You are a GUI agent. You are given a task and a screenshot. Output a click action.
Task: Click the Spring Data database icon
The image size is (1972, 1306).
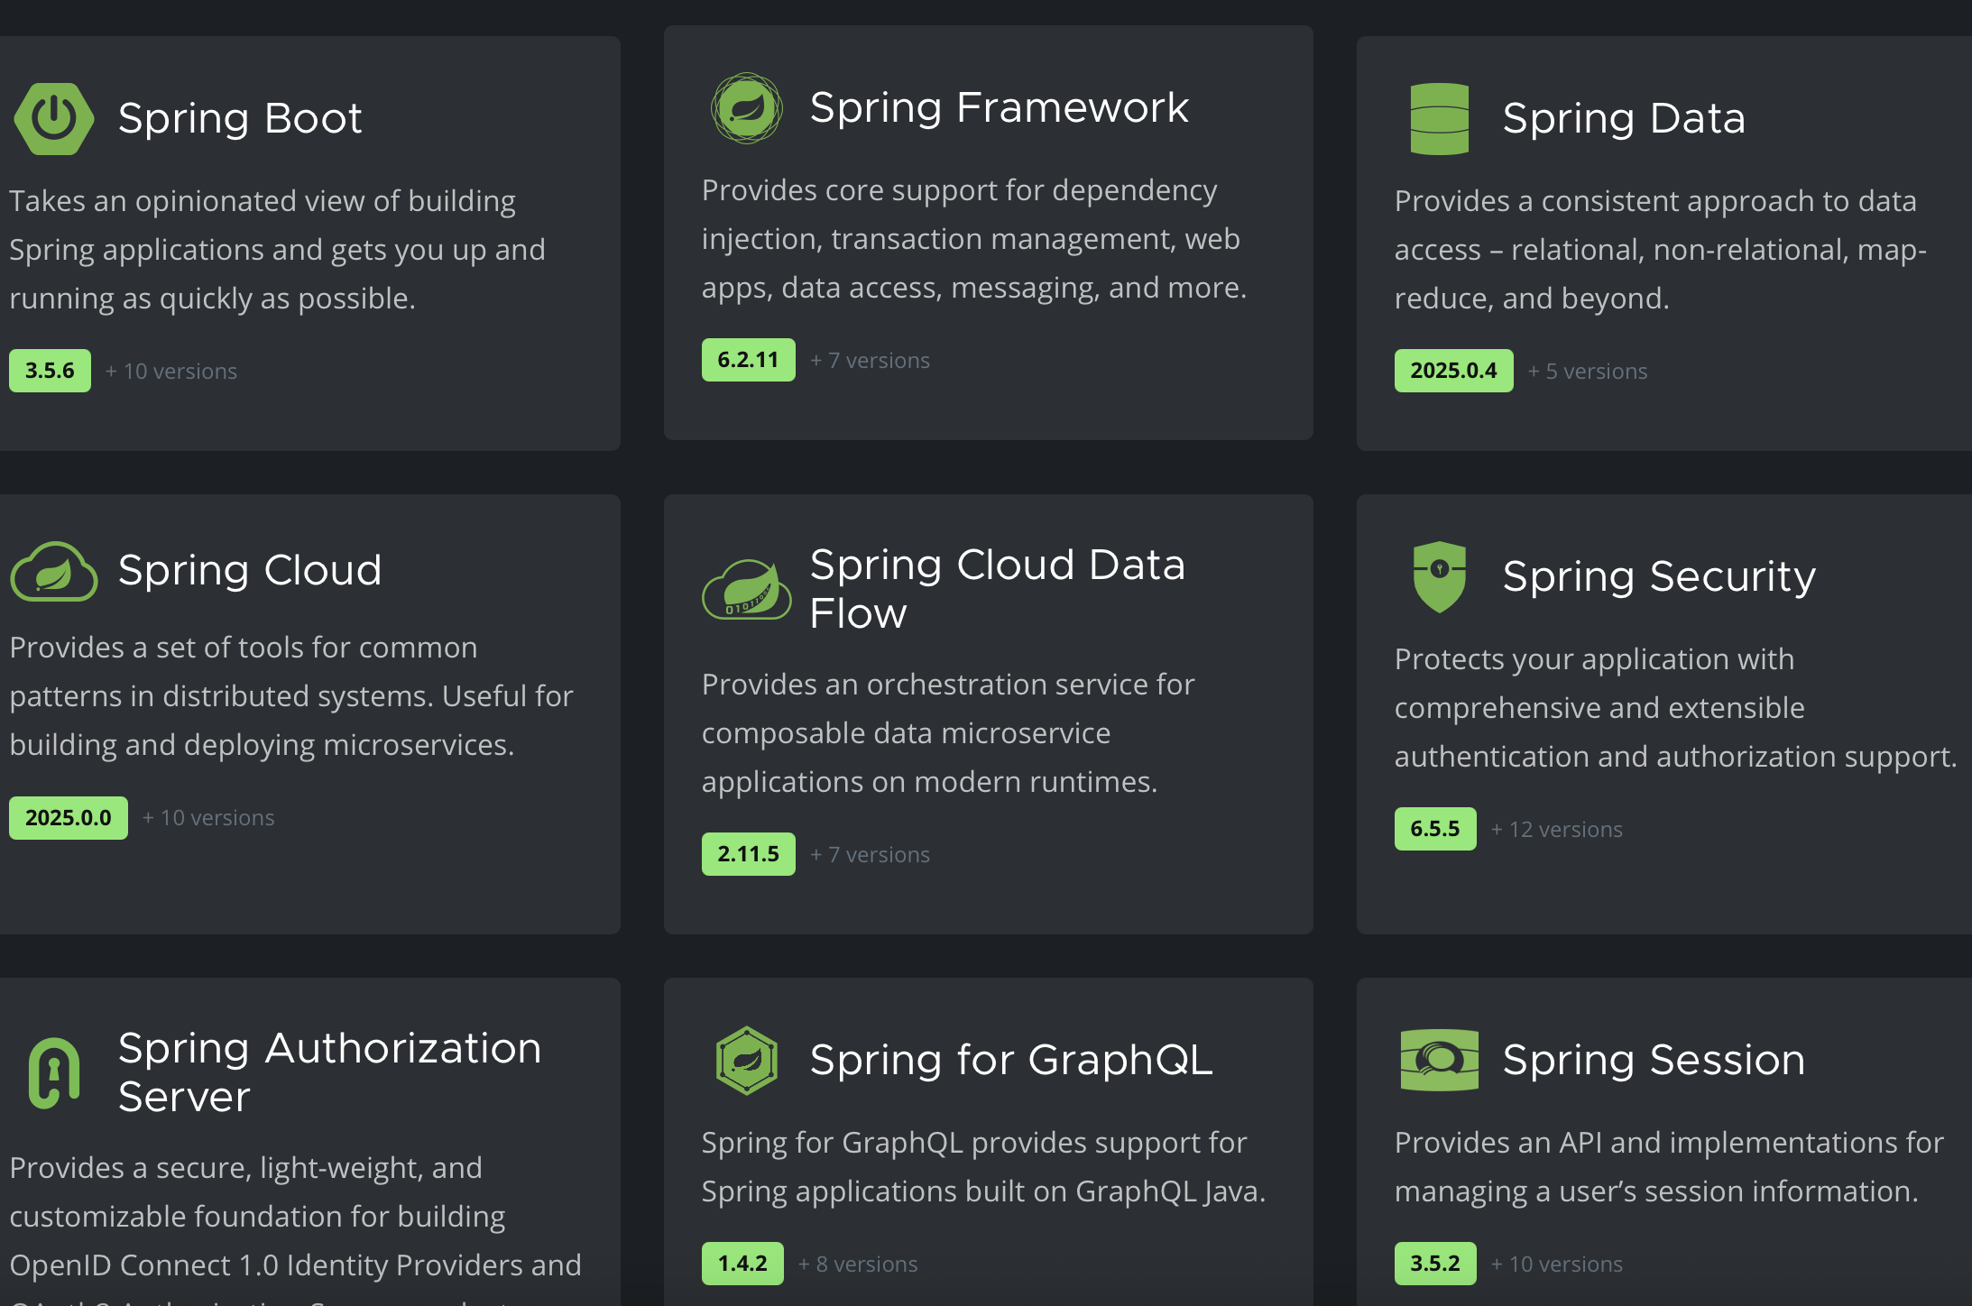point(1439,119)
